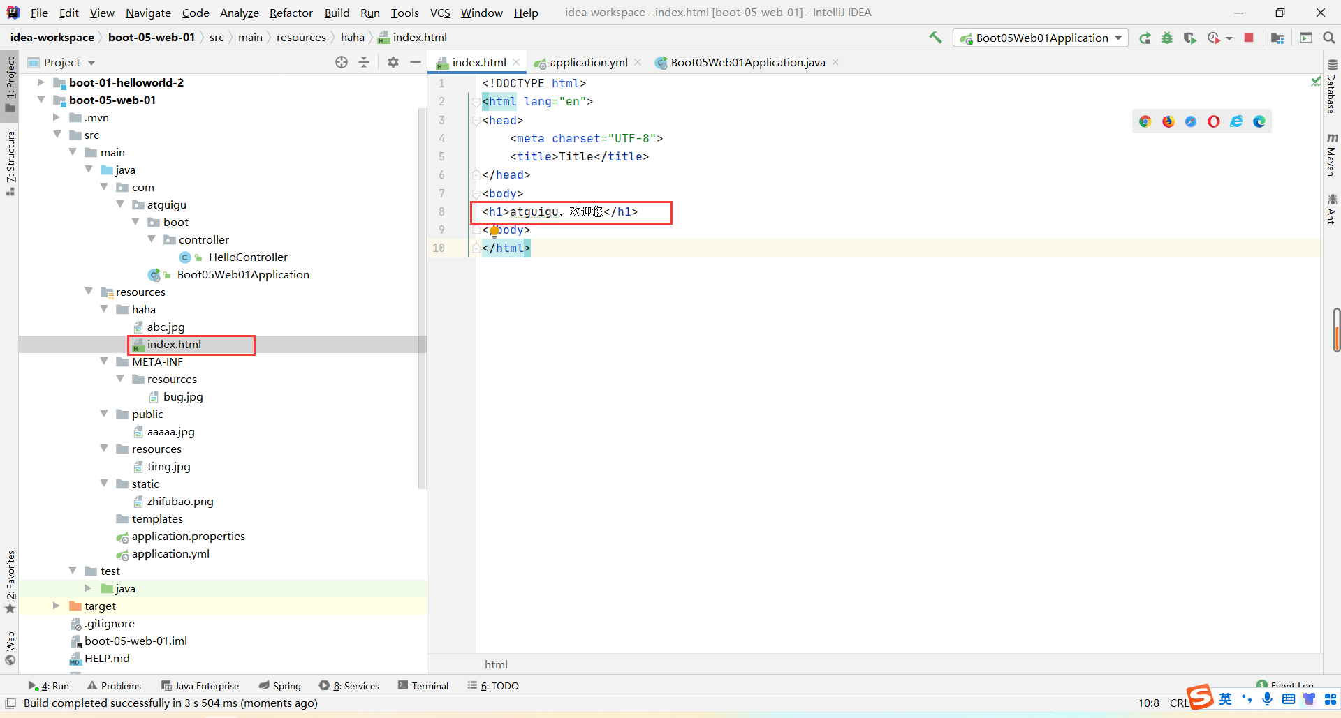Open index.html preview in Firefox
1341x718 pixels.
[1168, 121]
